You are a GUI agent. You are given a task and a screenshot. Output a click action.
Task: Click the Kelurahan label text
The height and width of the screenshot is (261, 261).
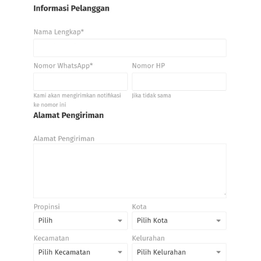click(x=148, y=238)
